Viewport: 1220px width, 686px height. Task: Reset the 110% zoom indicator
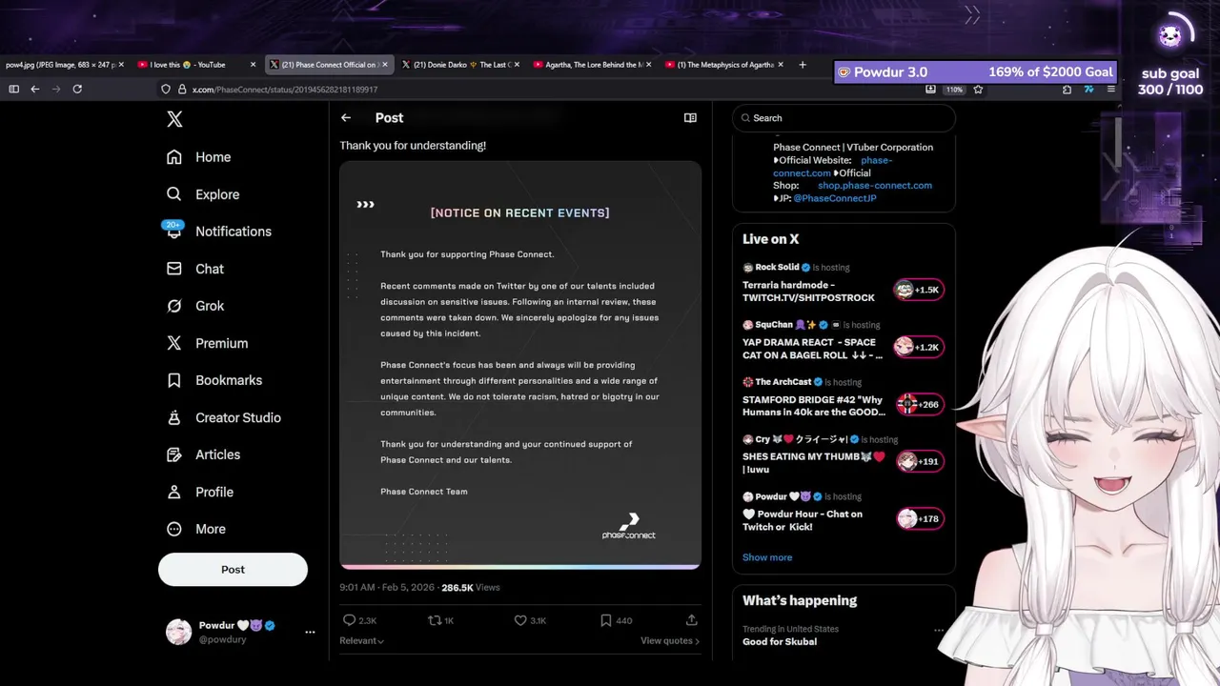coord(954,90)
